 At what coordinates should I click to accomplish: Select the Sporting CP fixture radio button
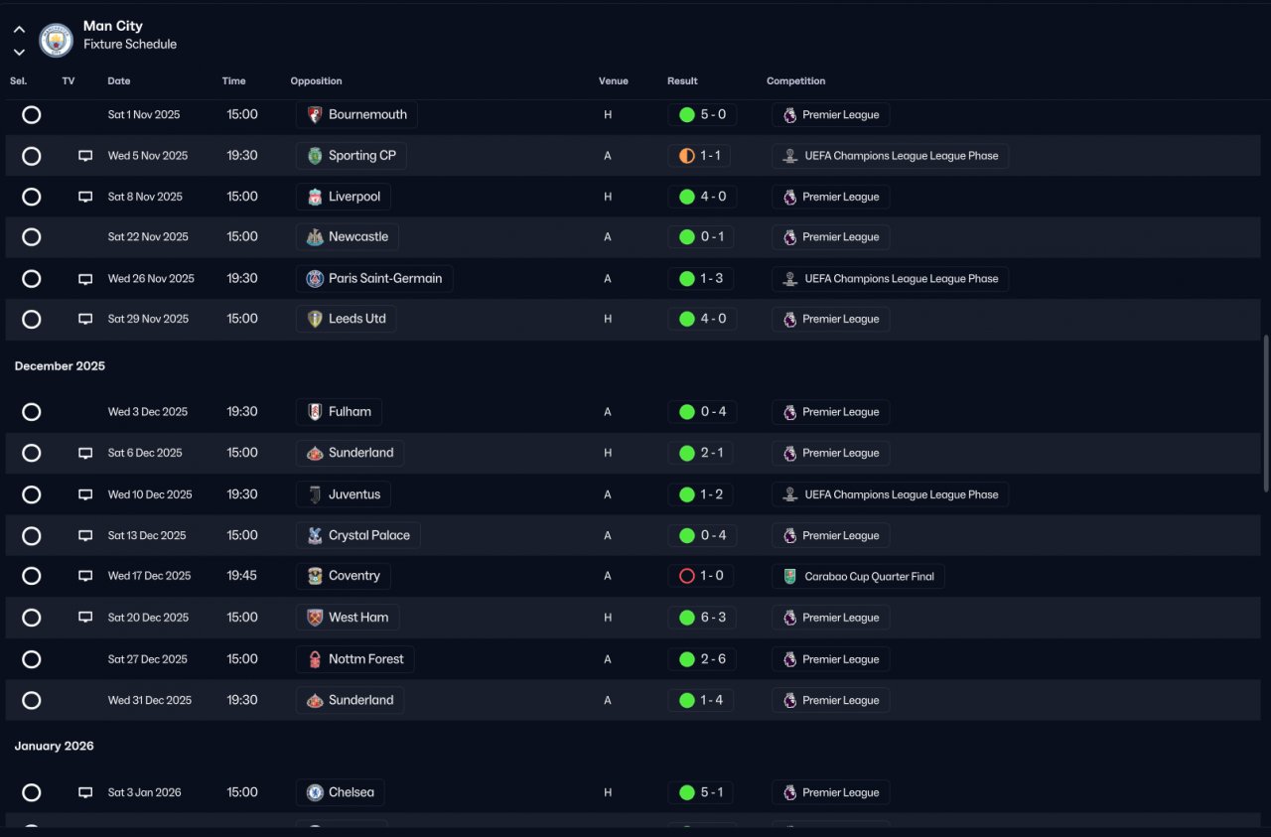point(32,156)
